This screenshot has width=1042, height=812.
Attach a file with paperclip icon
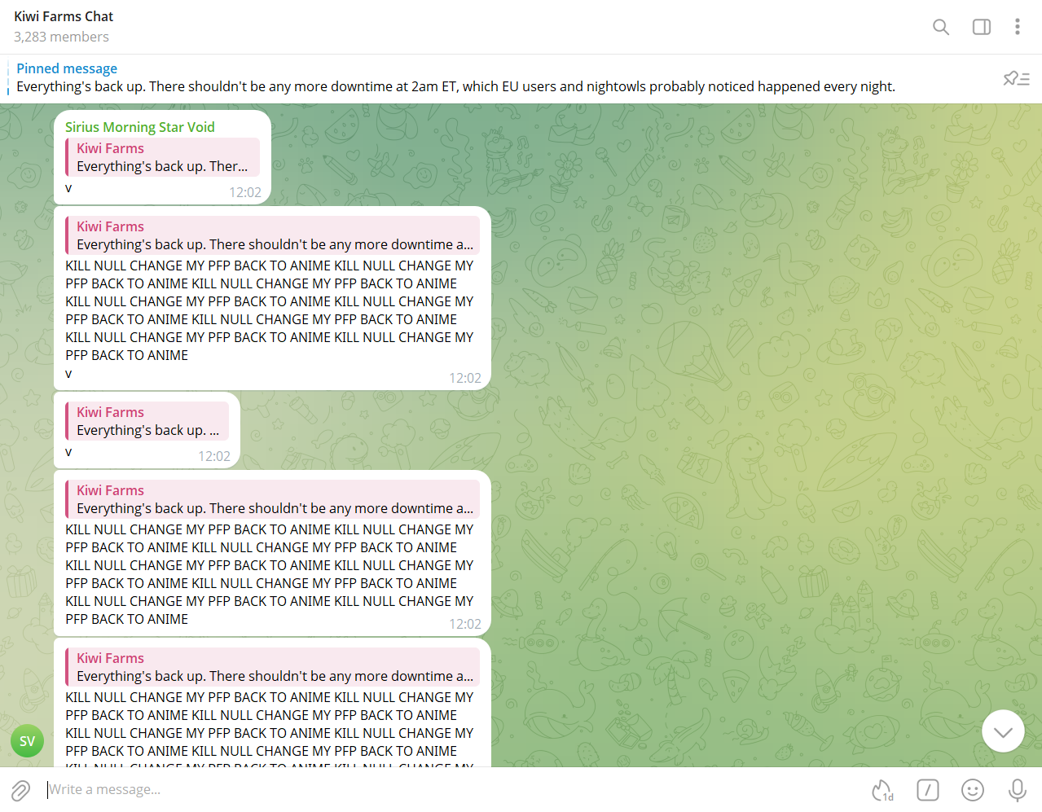tap(21, 790)
